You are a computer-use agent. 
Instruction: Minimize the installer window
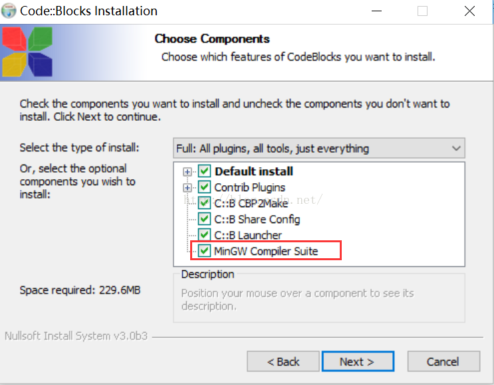pyautogui.click(x=376, y=11)
